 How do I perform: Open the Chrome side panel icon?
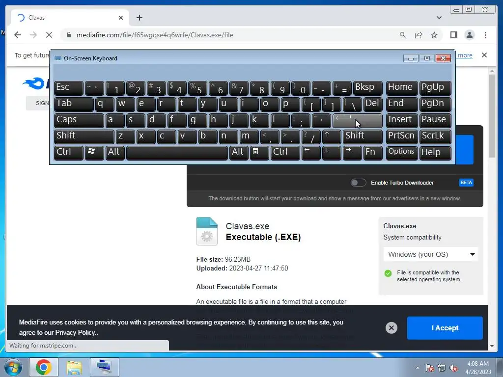point(453,35)
